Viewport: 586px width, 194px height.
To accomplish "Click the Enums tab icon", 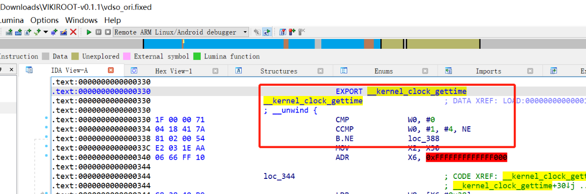I will pyautogui.click(x=344, y=71).
